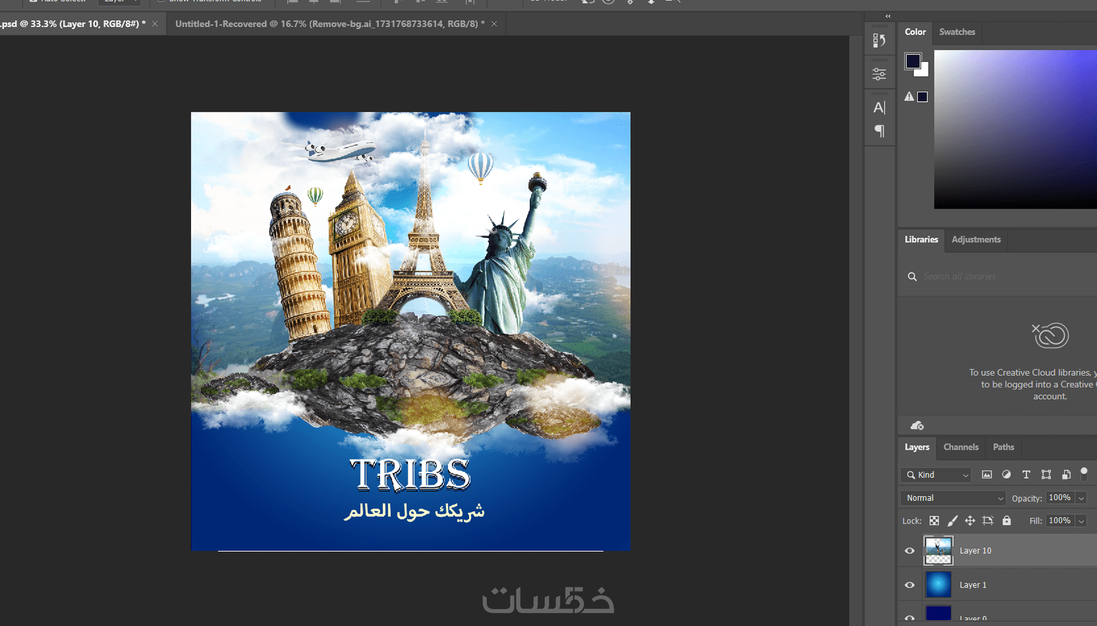Open the Character panel icon
The image size is (1097, 626).
coord(879,108)
